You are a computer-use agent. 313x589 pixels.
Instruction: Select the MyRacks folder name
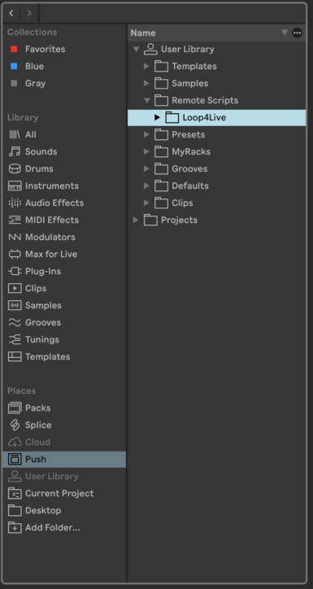[x=191, y=152]
